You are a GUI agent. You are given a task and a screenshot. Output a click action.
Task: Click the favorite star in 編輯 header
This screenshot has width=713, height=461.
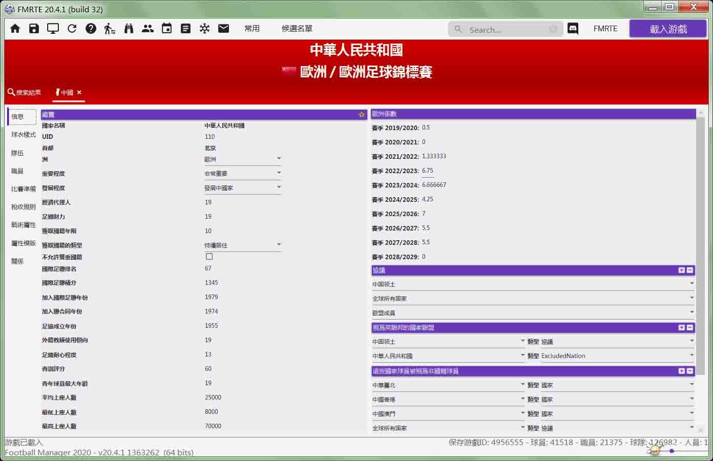(x=362, y=115)
